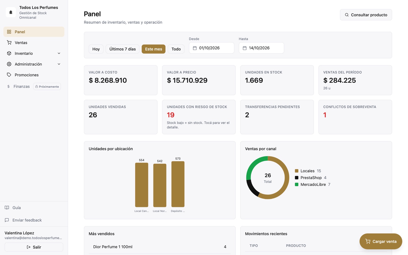This screenshot has width=408, height=255.
Task: Select the Últimos 7 días filter
Action: click(123, 49)
